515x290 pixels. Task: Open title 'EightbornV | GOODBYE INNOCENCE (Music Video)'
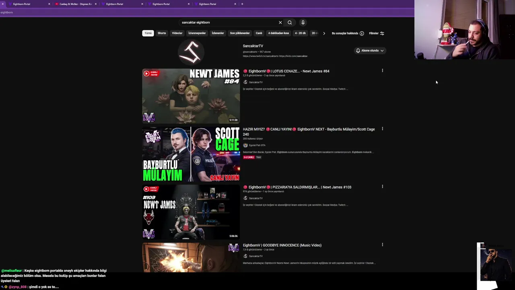pos(282,245)
